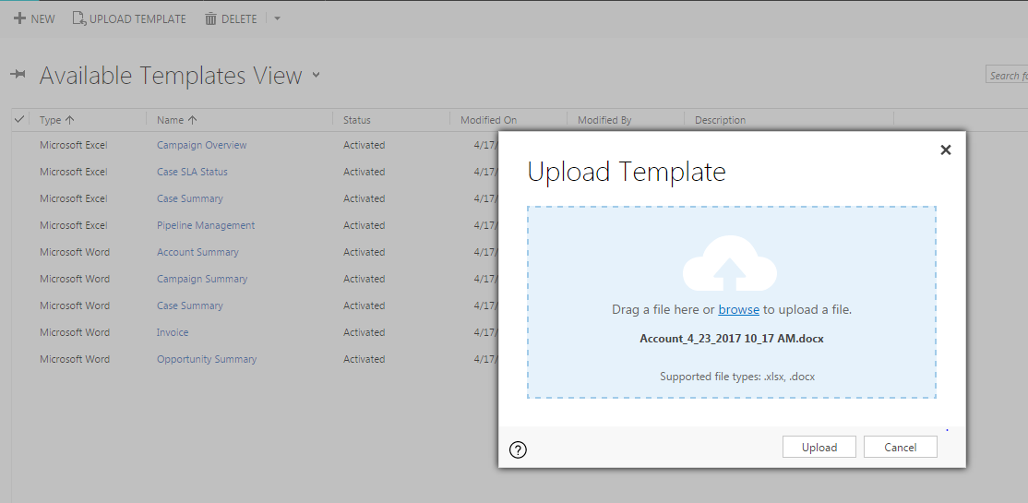This screenshot has height=503, width=1028.
Task: Select Microsoft Excel type in Campaign Overview row
Action: coord(74,145)
